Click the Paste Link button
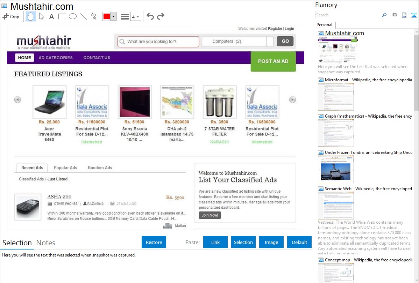The image size is (419, 283). (x=215, y=242)
